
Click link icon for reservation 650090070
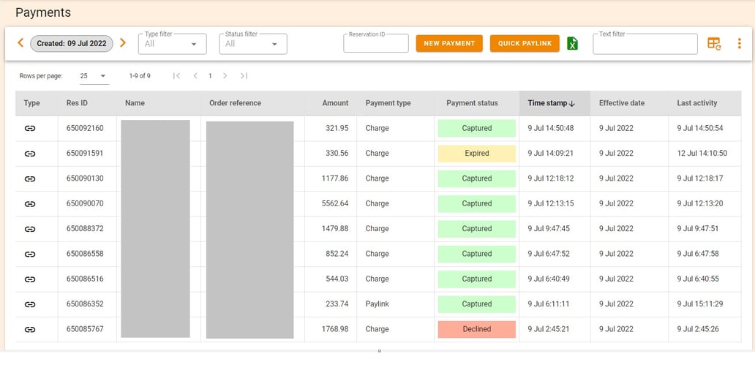30,203
